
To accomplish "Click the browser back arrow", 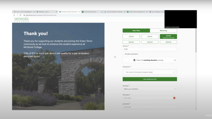I will click(x=14, y=15).
